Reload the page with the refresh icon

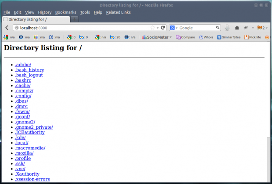coord(163,28)
